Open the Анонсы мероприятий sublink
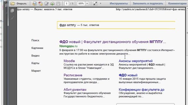Image resolution: width=188 pixels, height=105 pixels. click(x=136, y=61)
